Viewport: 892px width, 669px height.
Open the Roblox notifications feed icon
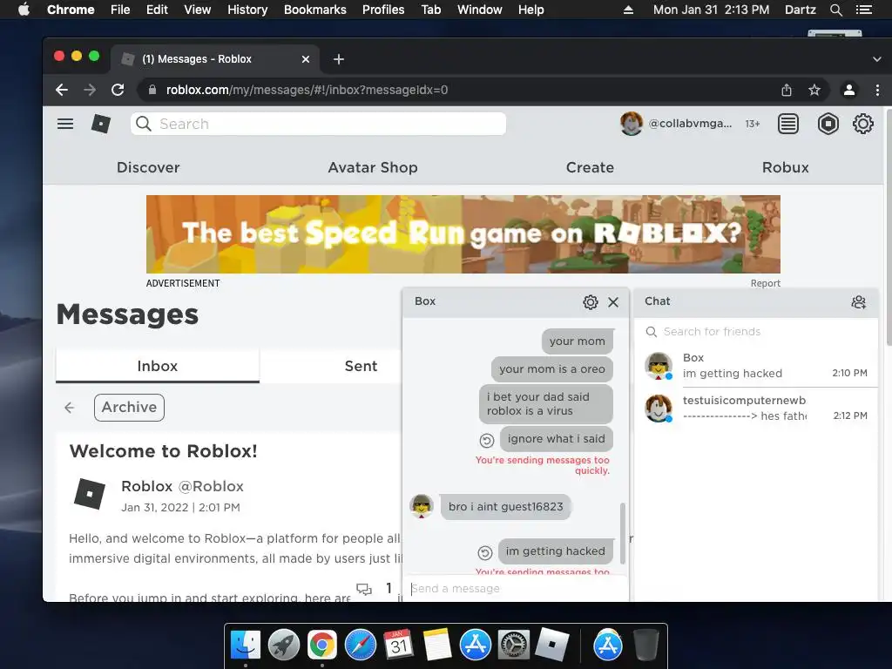(787, 124)
